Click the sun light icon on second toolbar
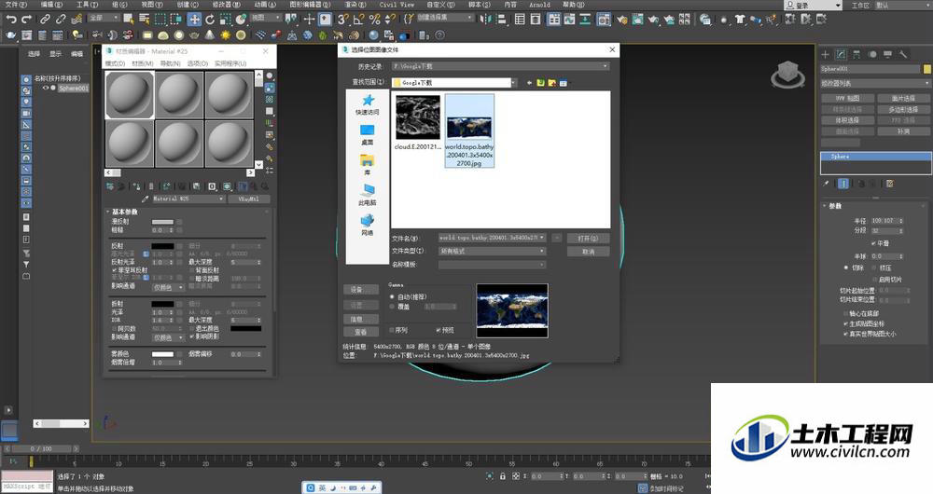This screenshot has height=494, width=933. point(226,35)
